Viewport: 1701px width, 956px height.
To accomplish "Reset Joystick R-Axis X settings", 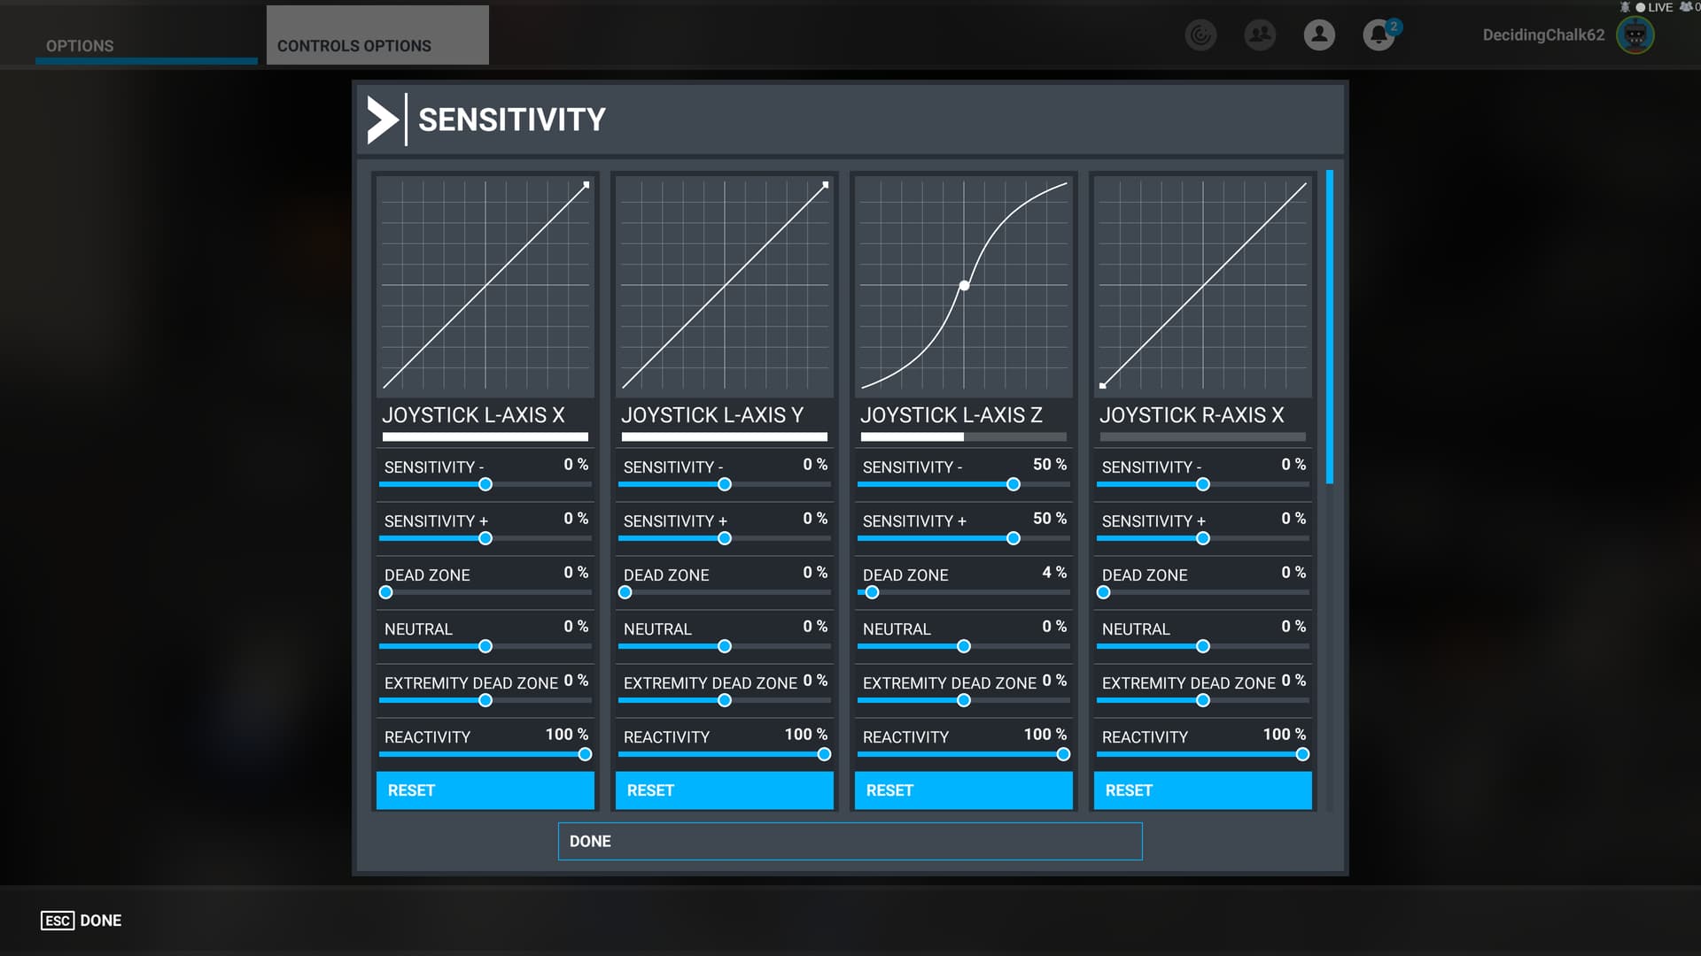I will [x=1202, y=790].
